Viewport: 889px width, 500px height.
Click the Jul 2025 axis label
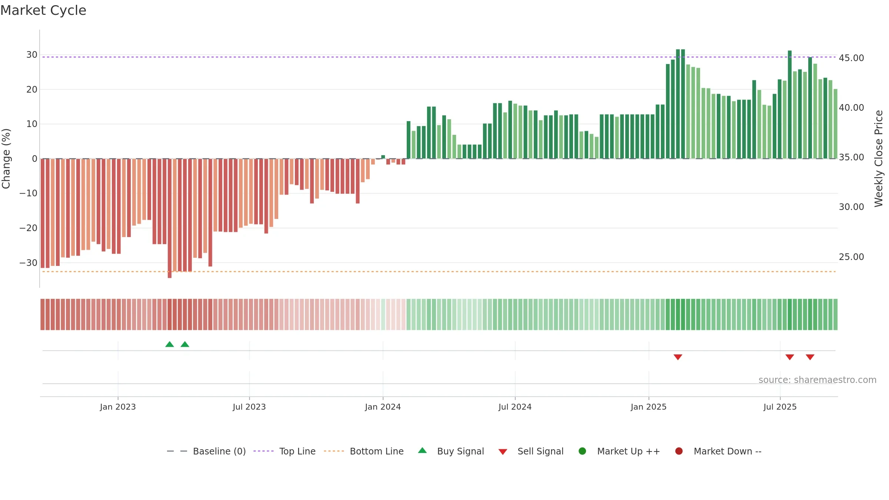(780, 407)
